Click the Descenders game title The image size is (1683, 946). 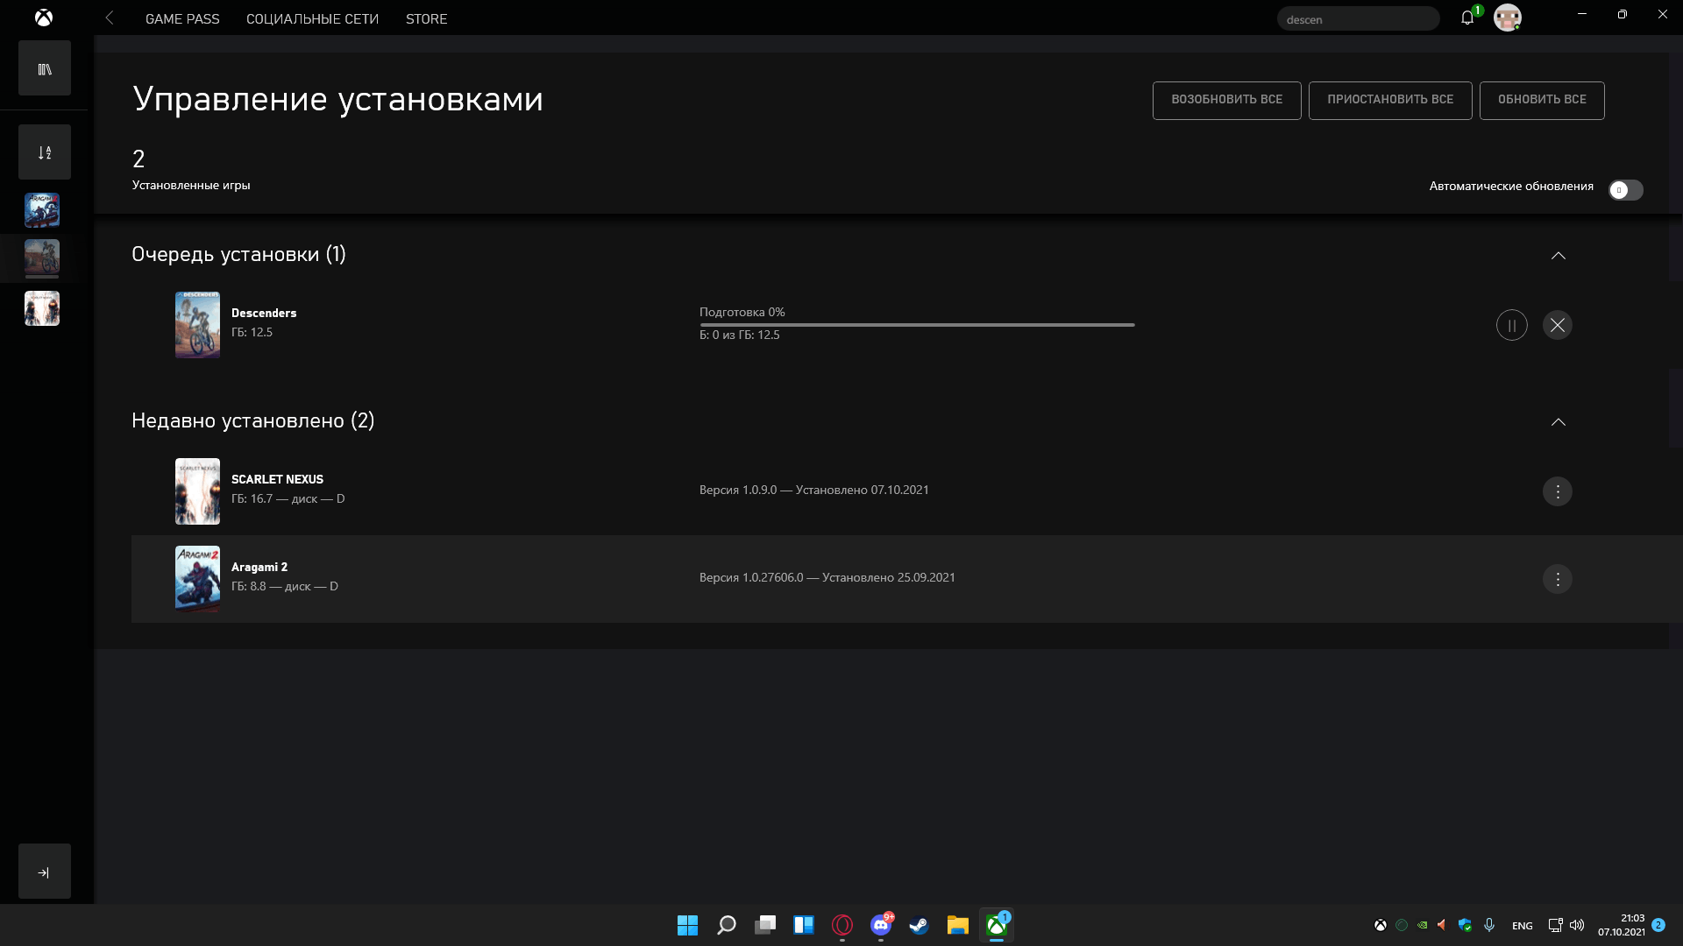click(264, 313)
